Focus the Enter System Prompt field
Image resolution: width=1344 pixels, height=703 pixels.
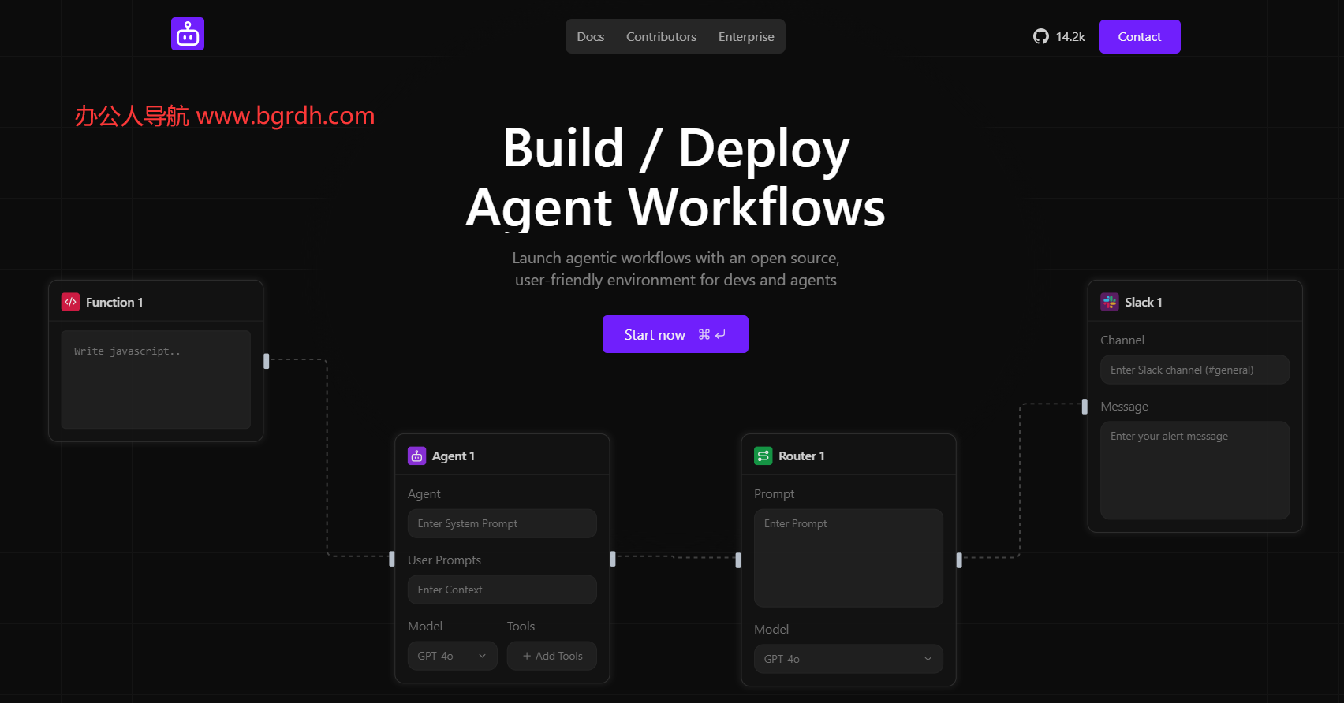click(x=502, y=523)
